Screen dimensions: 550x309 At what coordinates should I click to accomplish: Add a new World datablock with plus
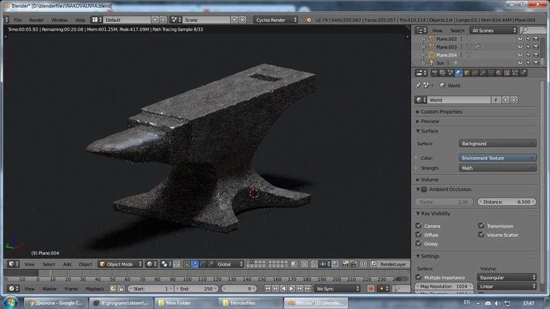pyautogui.click(x=505, y=100)
